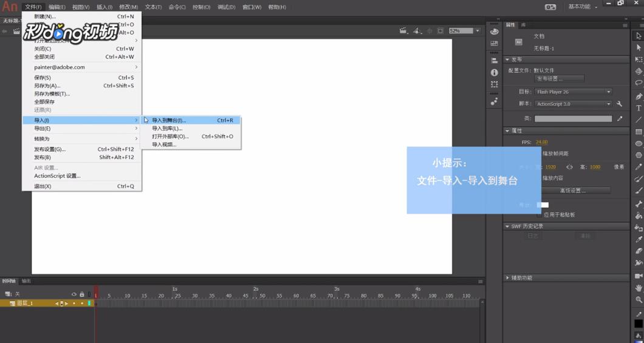
Task: Click the 发布设置... button
Action: coord(559,78)
